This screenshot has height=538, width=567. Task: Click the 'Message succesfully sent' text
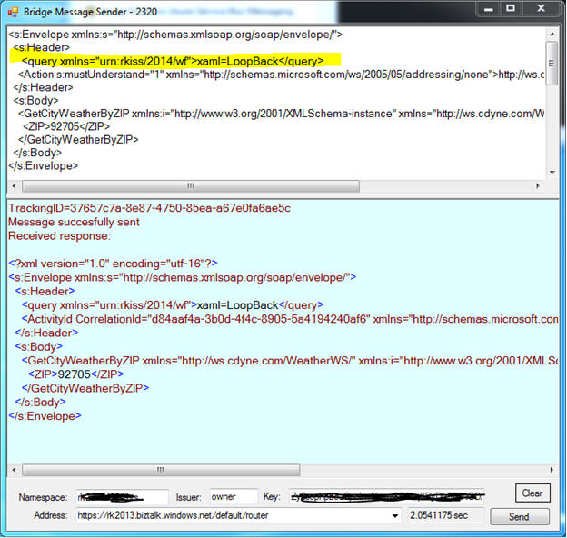coord(74,222)
